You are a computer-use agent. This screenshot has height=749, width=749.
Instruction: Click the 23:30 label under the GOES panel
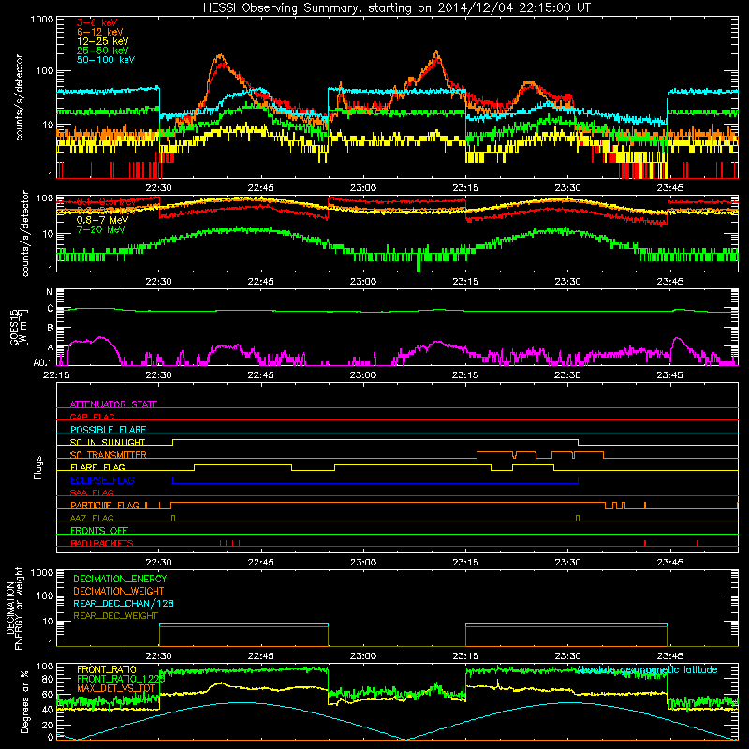point(567,375)
